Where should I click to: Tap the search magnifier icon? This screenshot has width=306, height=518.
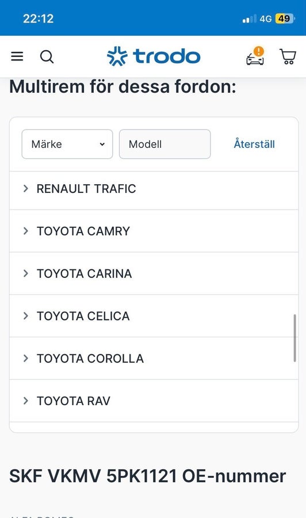tap(47, 56)
